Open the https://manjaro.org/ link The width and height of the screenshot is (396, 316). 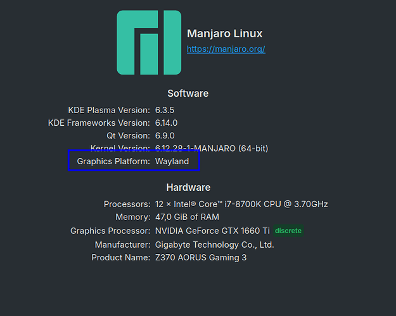(226, 49)
